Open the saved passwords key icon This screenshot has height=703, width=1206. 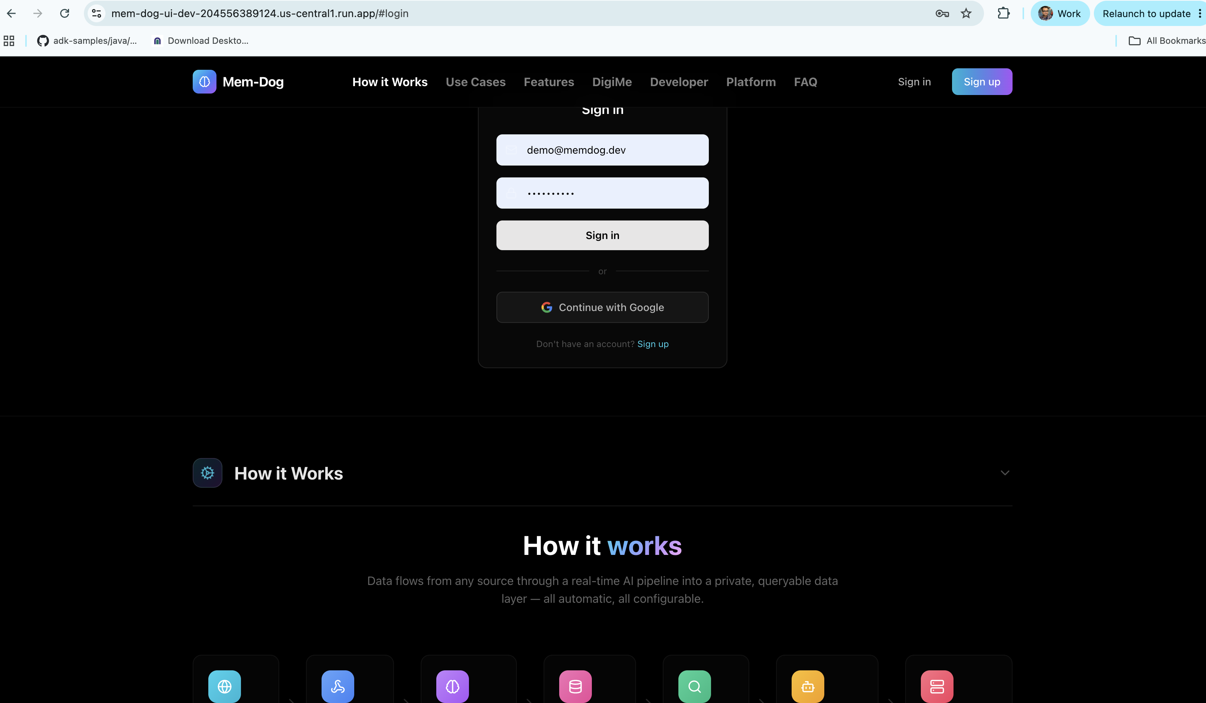(x=942, y=13)
